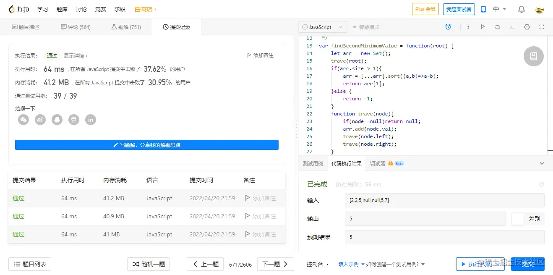The width and height of the screenshot is (553, 275).
Task: Enter fullscreen editor mode
Action: pos(542,27)
